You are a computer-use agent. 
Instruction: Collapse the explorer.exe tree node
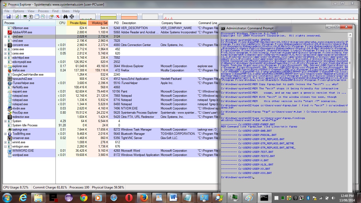(5, 66)
